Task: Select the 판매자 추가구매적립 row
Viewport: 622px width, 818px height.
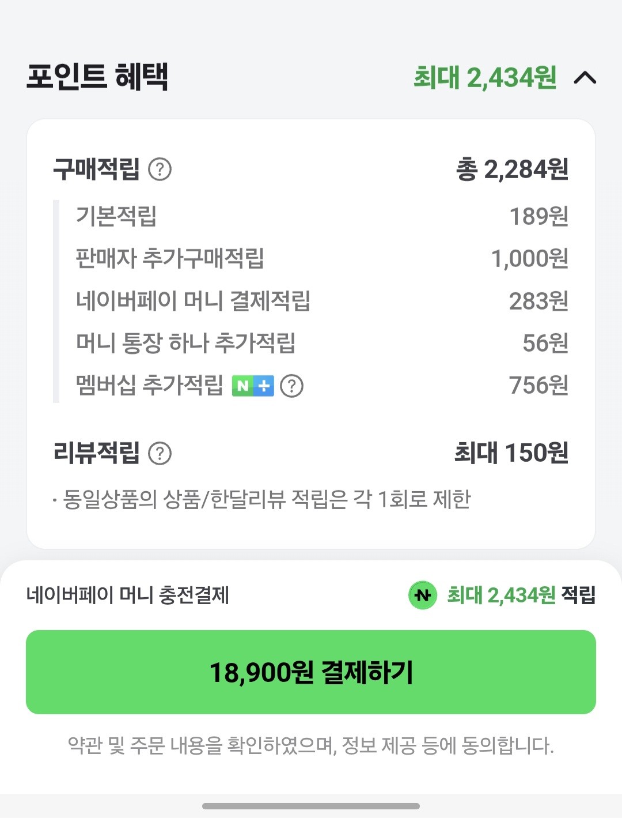Action: (170, 258)
